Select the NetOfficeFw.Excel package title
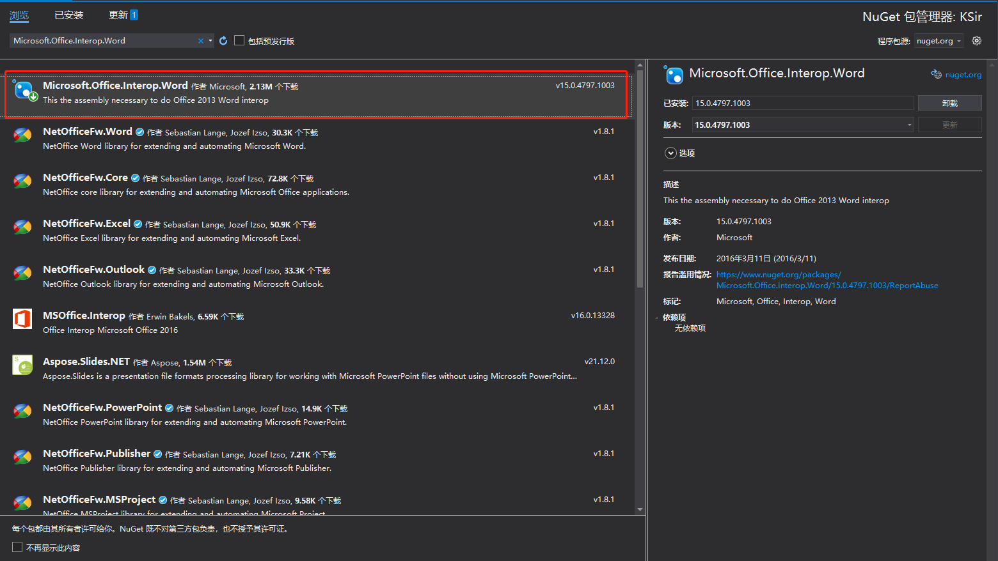Screen dimensions: 998x561 86,224
